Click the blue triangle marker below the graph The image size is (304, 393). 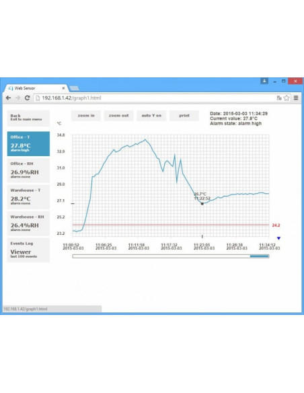click(x=278, y=238)
